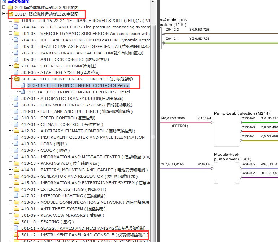Expand 501-12 Instrument Panel and Console node
Image resolution: width=278 pixels, height=242 pixels.
click(10, 234)
